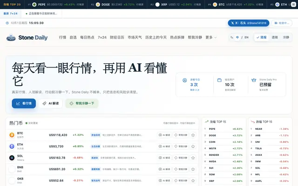298x186 pixels.
Task: Favorite ETH with its star icon
Action: 193,146
